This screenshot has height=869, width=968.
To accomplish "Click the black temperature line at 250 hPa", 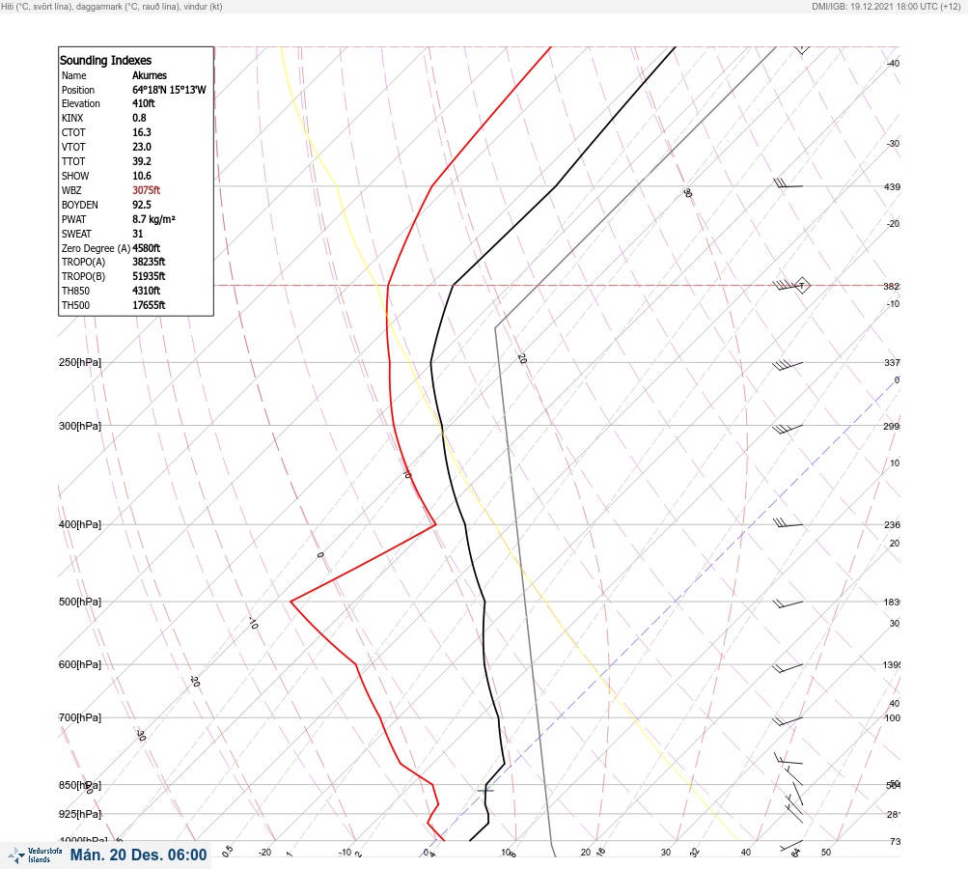I will coord(430,362).
